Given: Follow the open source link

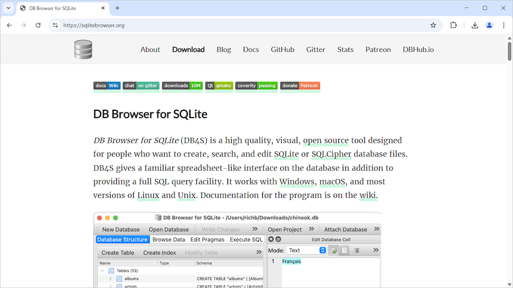Looking at the screenshot, I should [x=326, y=141].
